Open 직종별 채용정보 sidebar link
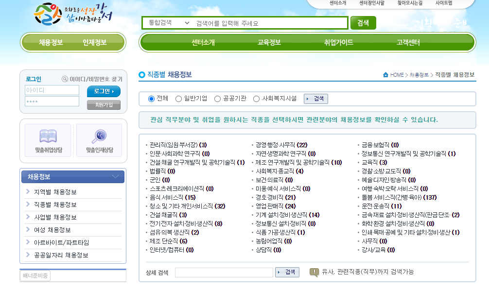The image size is (489, 290). tap(55, 205)
